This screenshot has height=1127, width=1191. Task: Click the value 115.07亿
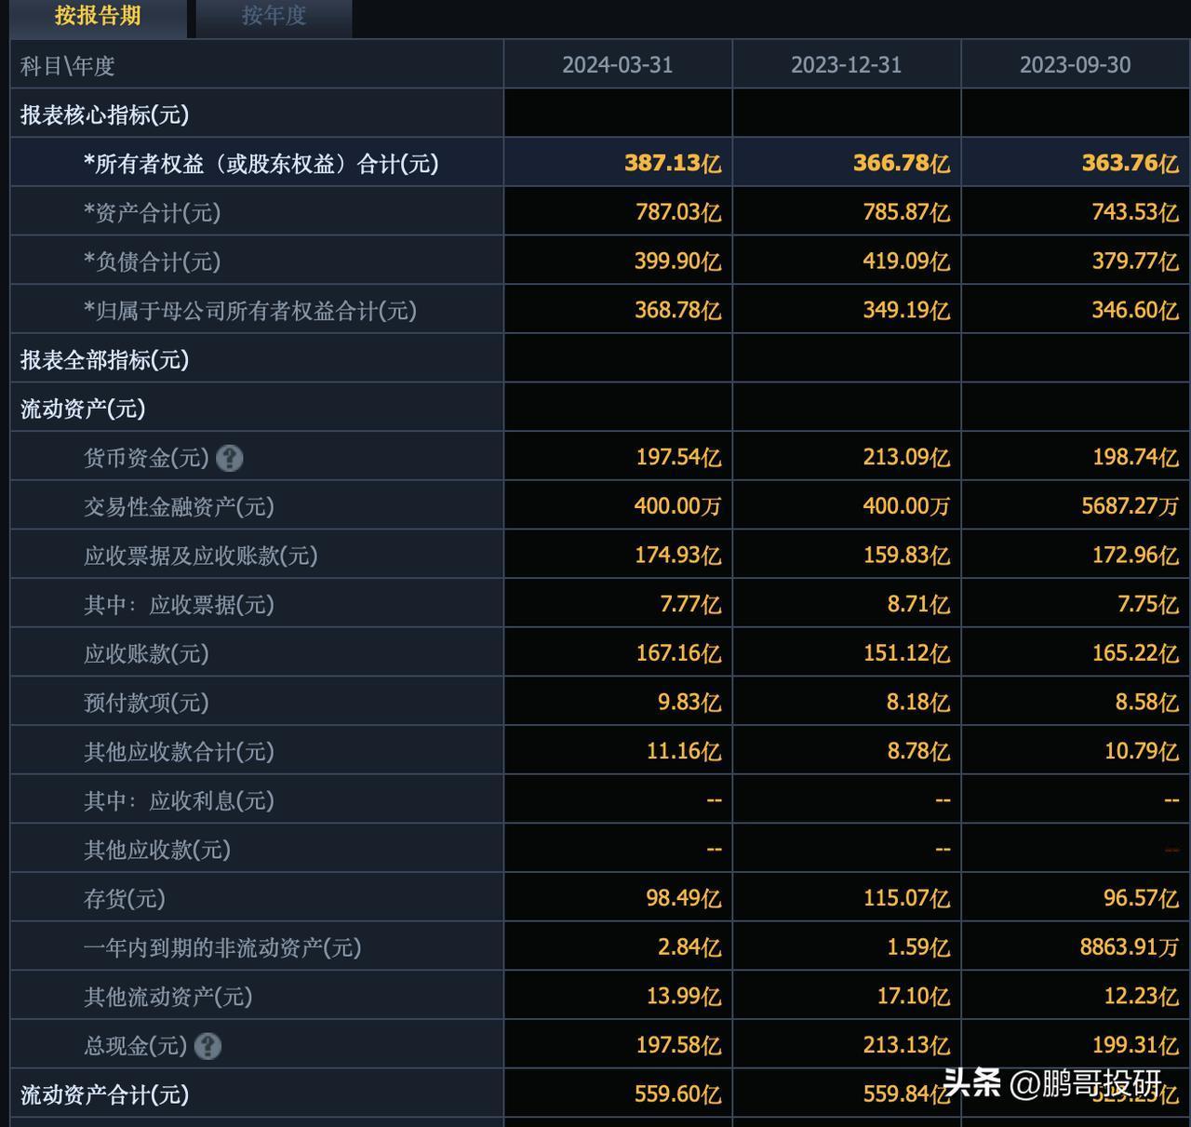tap(906, 898)
